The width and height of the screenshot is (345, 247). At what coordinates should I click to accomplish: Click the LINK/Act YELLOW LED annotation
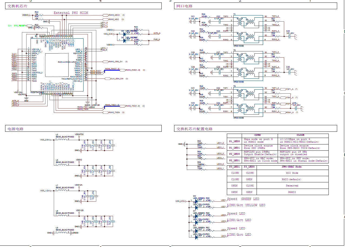tap(246, 205)
